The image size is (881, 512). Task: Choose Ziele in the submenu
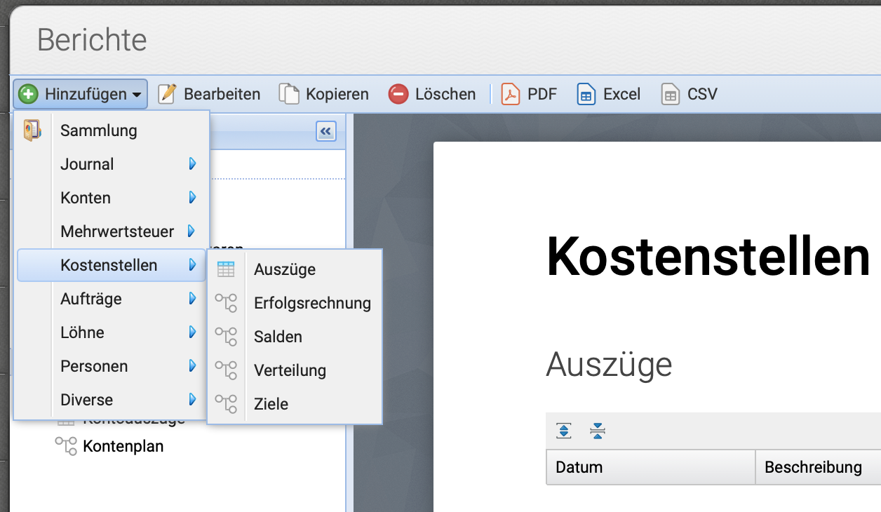tap(295, 404)
